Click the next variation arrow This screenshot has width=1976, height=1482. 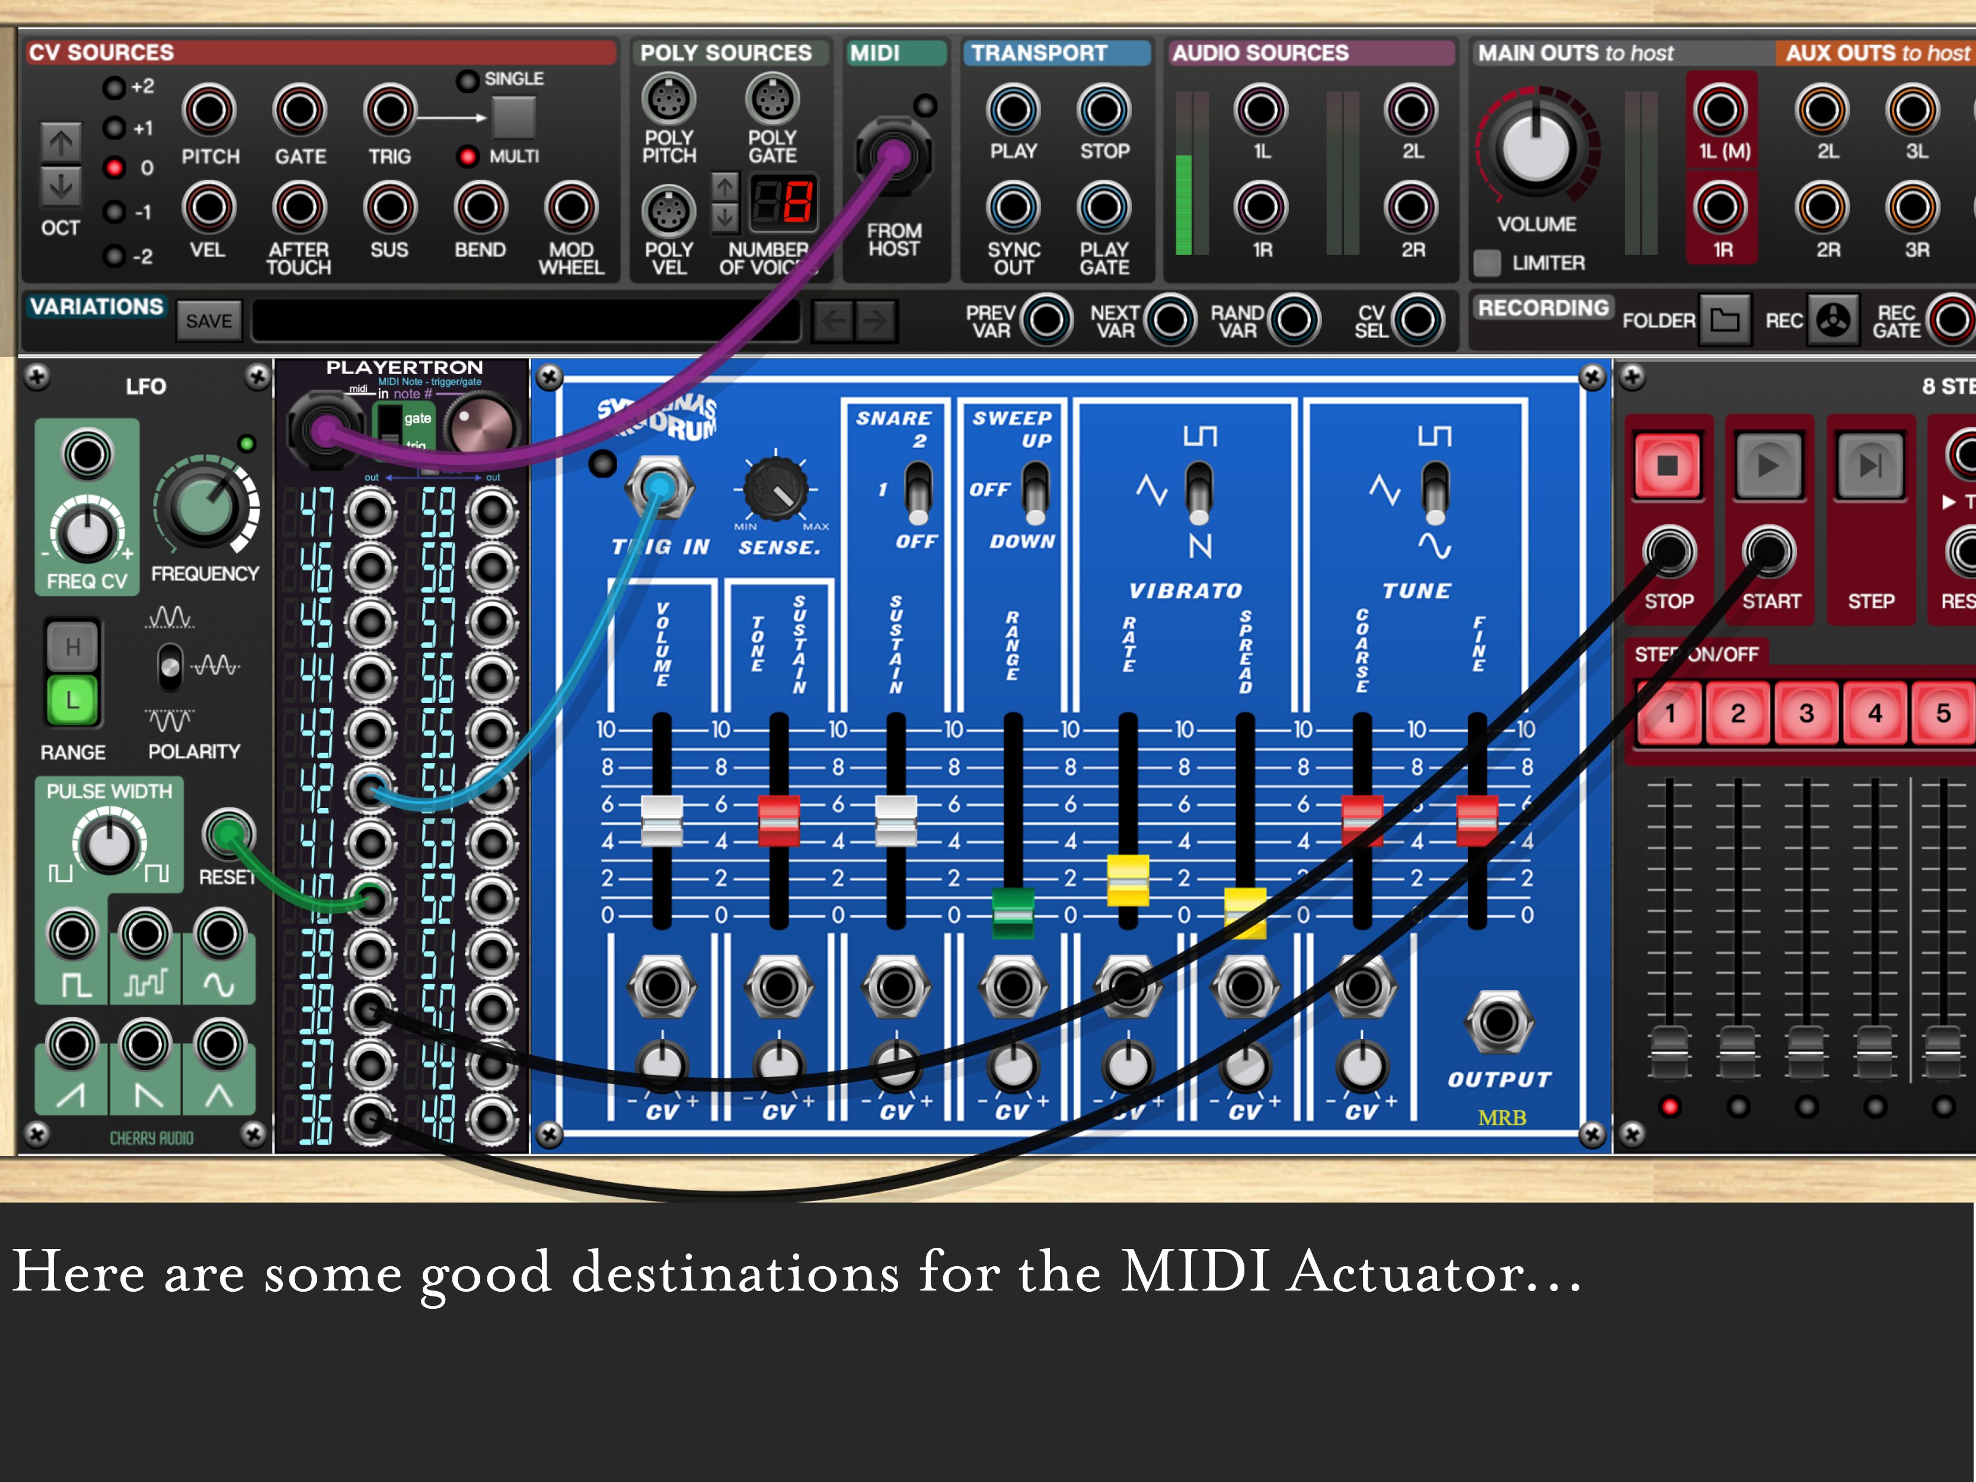point(876,320)
